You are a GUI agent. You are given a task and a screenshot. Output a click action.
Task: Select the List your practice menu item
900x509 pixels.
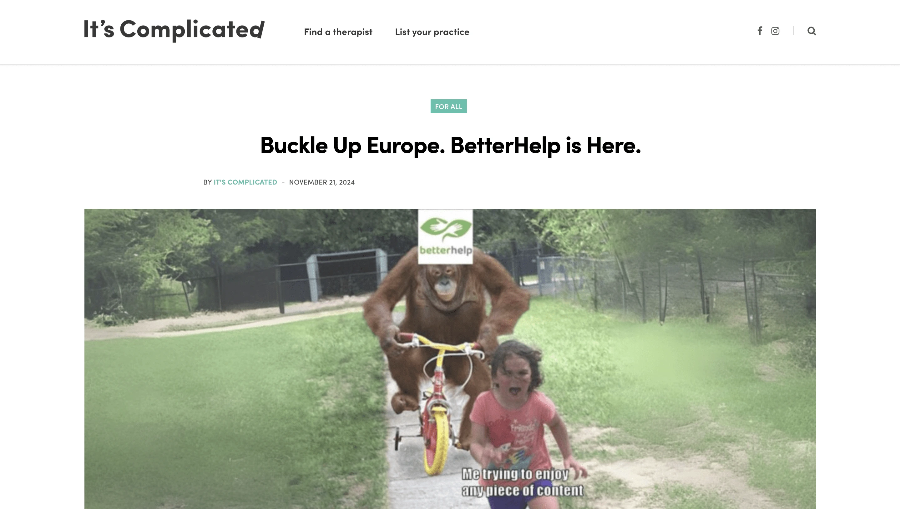[x=432, y=32]
